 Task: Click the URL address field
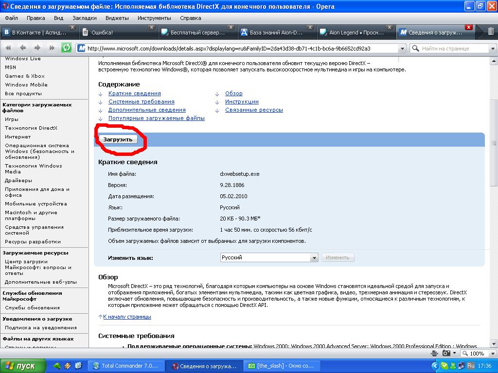[242, 49]
